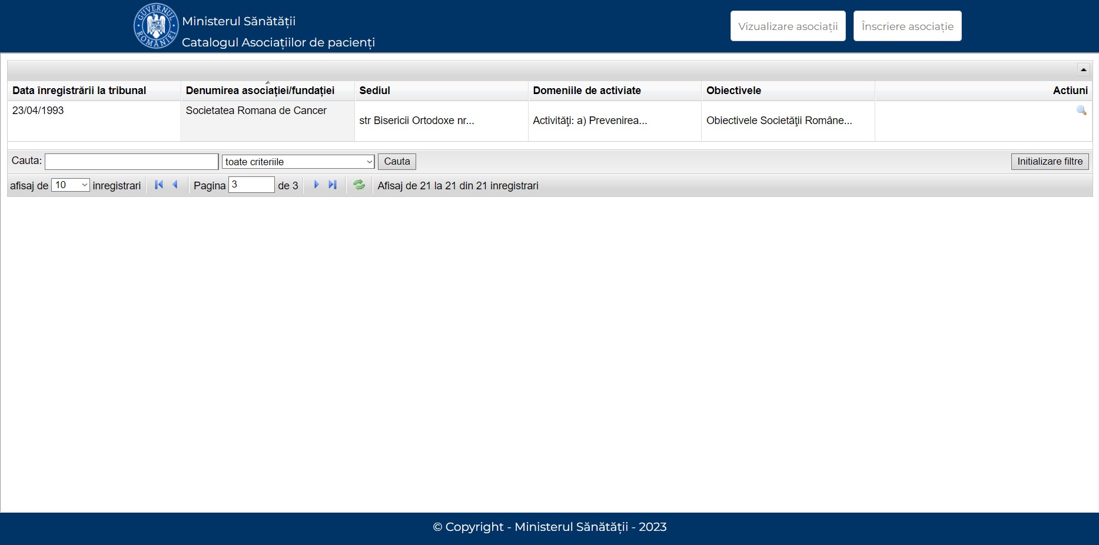The height and width of the screenshot is (545, 1099).
Task: Click 'Obiectivele Societății Române...' cell
Action: click(788, 121)
